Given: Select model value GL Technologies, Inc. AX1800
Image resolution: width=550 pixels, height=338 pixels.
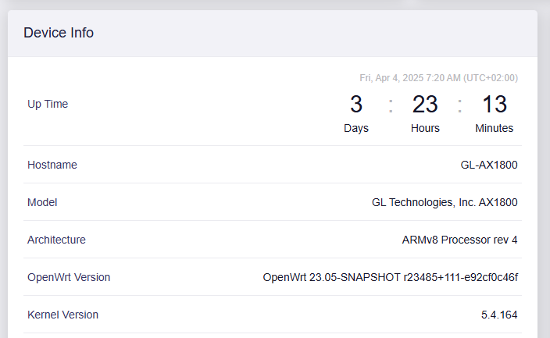Looking at the screenshot, I should (445, 202).
